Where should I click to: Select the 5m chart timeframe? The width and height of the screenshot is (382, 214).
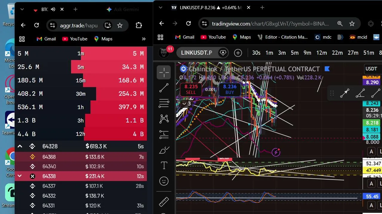(295, 53)
